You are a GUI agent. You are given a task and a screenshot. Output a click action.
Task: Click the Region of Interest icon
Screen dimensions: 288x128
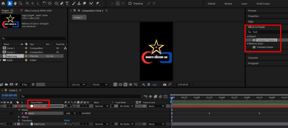130,85
